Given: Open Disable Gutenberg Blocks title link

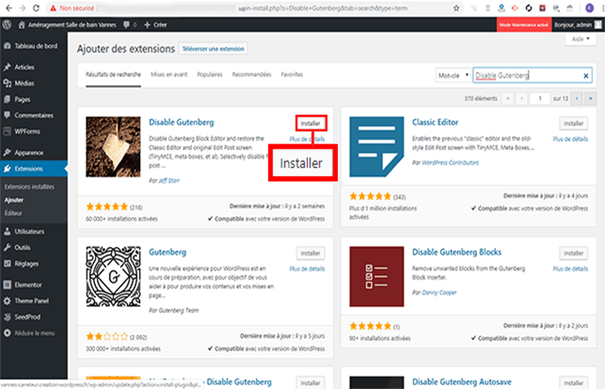Looking at the screenshot, I should [457, 252].
